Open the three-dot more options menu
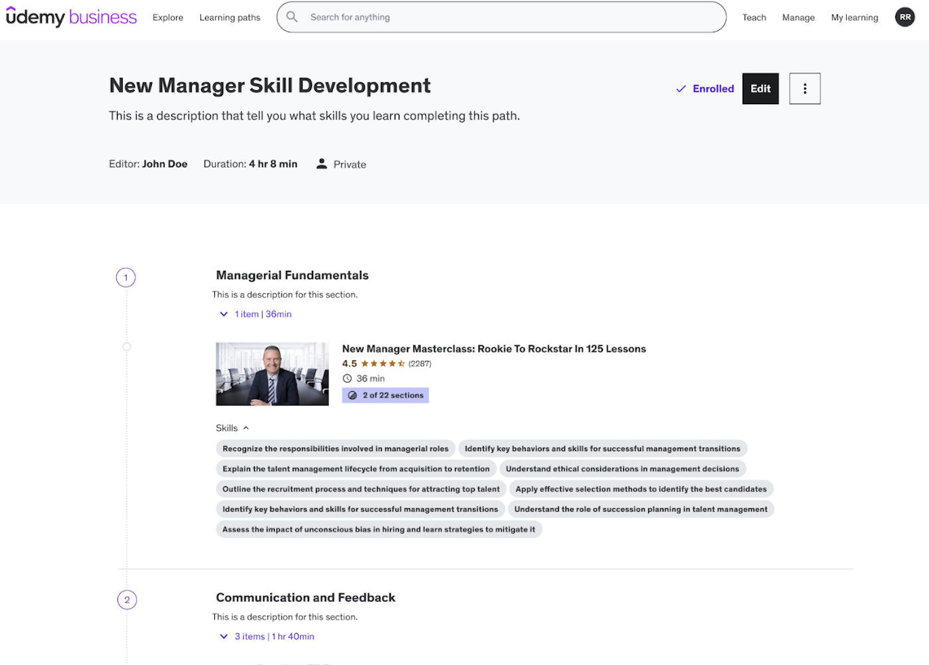This screenshot has height=665, width=929. 804,89
